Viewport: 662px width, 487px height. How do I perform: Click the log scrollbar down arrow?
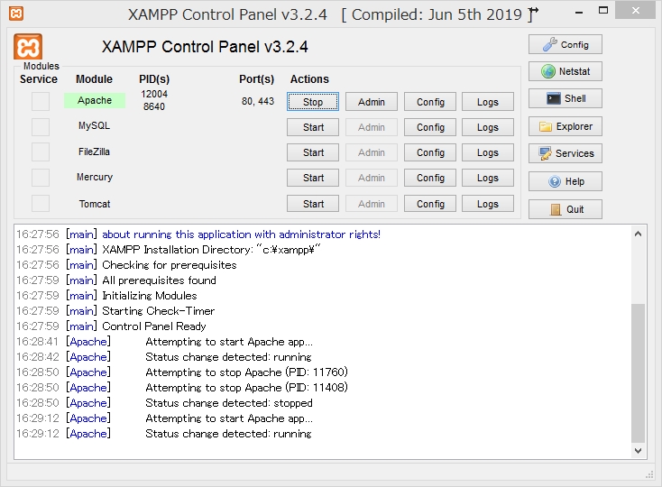coord(638,451)
